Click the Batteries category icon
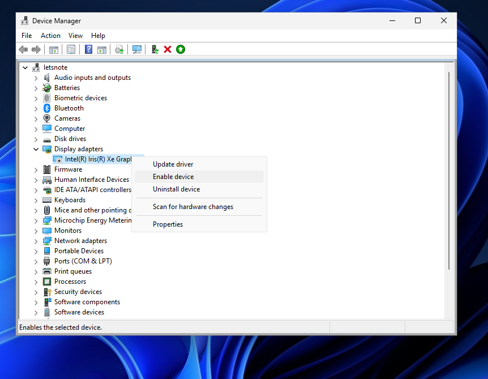The width and height of the screenshot is (488, 379). point(46,88)
